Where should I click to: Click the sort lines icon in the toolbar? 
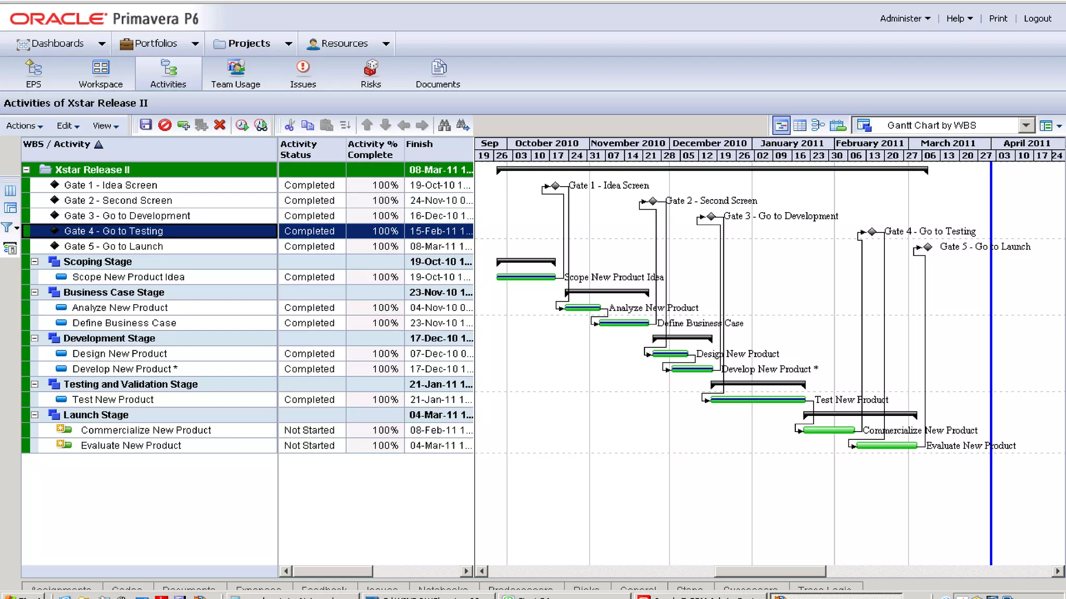[345, 125]
